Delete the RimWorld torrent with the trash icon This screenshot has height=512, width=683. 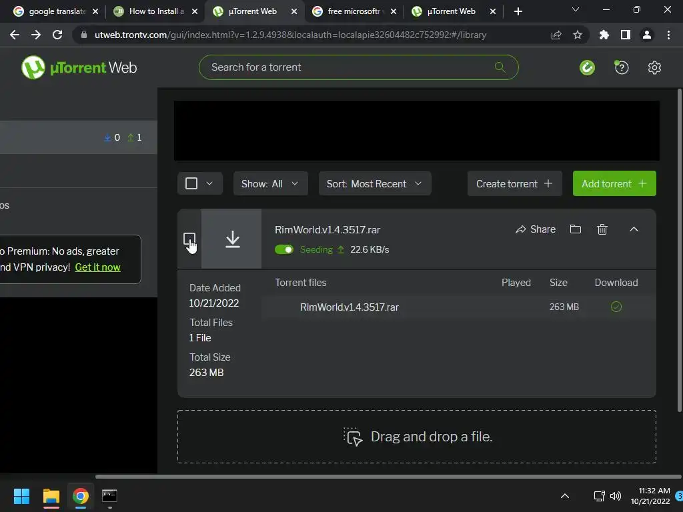coord(602,229)
